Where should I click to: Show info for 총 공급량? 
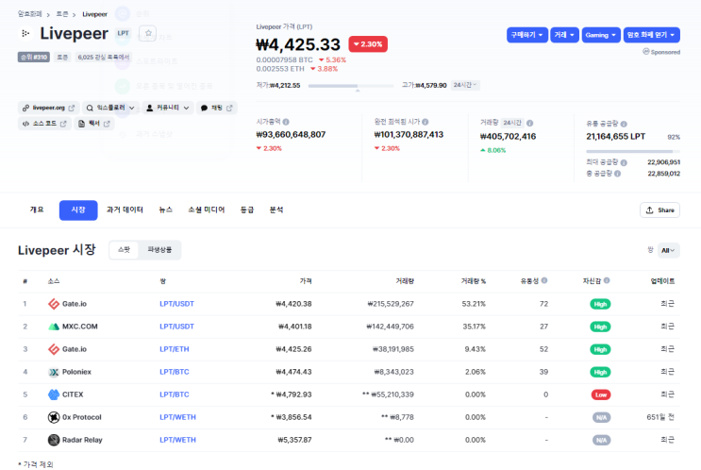pyautogui.click(x=617, y=174)
